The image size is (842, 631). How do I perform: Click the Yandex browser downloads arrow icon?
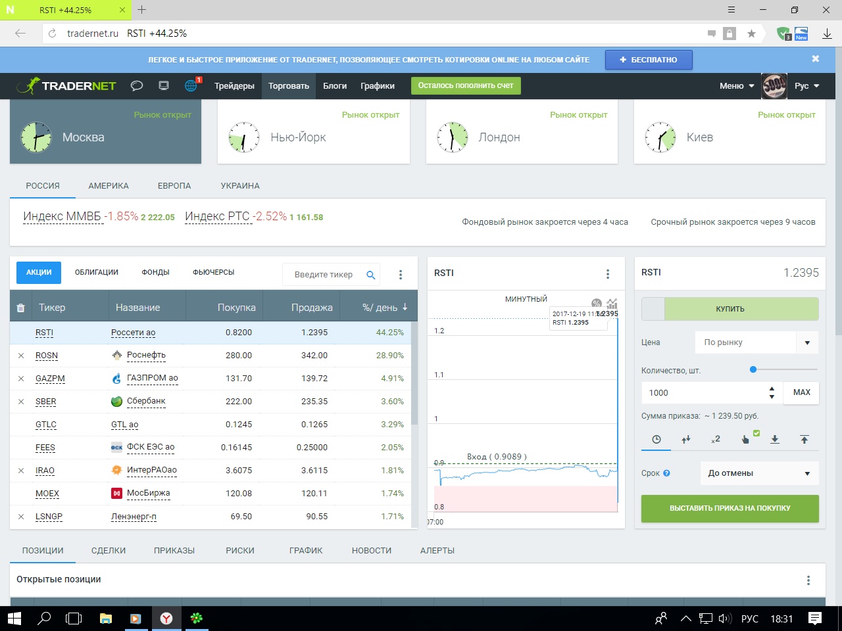coord(828,34)
